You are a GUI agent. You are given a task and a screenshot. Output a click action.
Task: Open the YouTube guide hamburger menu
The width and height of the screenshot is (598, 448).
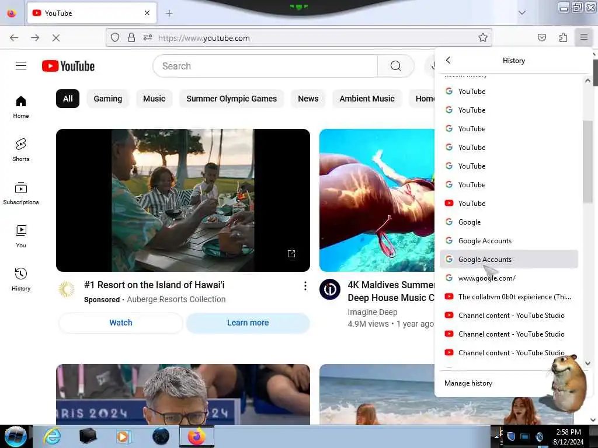point(21,66)
